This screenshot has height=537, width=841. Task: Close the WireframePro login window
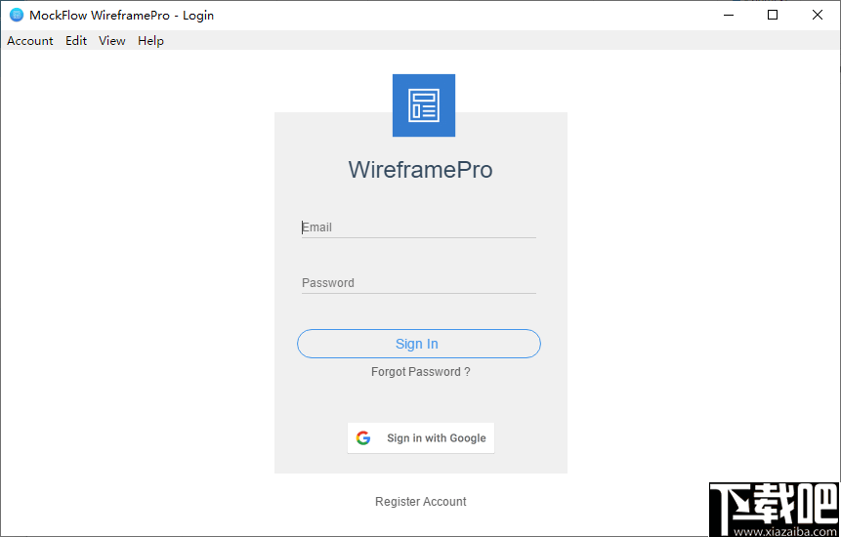(x=818, y=15)
